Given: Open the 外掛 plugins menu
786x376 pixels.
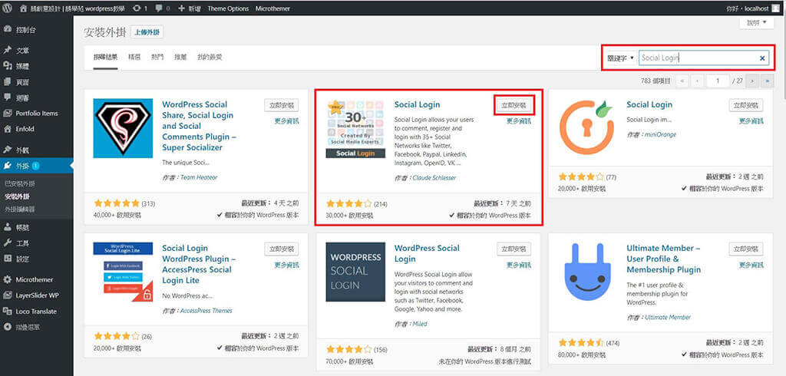Looking at the screenshot, I should [x=37, y=166].
